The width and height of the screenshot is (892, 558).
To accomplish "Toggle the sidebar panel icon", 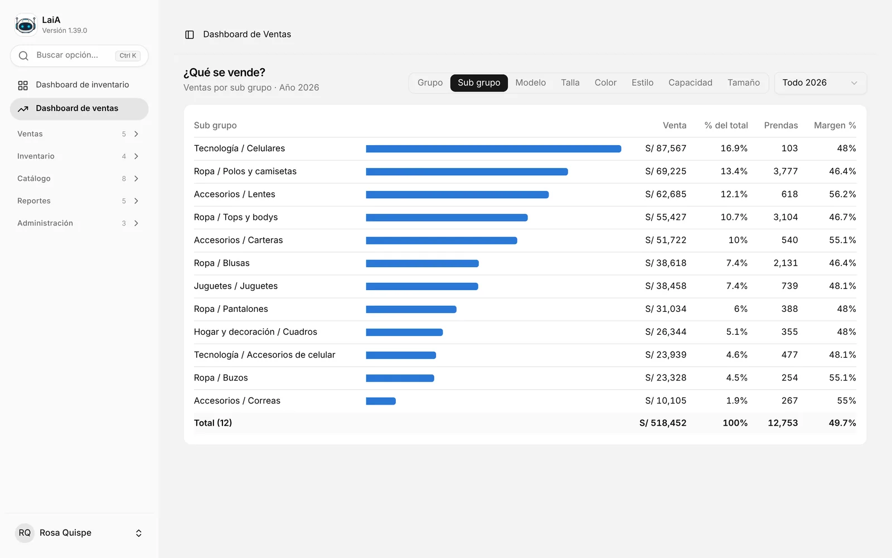I will [190, 35].
